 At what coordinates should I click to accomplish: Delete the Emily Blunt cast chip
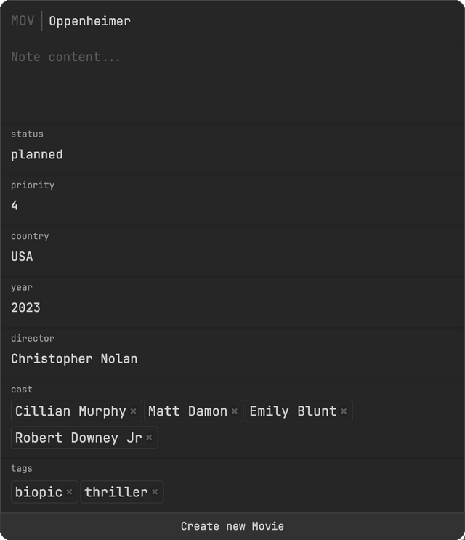click(344, 411)
